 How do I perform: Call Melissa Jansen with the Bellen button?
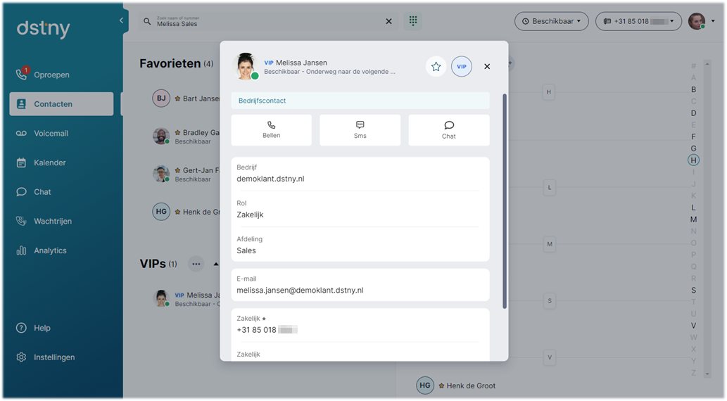point(271,130)
